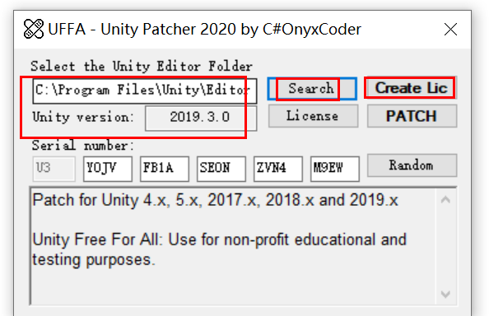Open the License button
Image resolution: width=489 pixels, height=316 pixels.
point(313,116)
